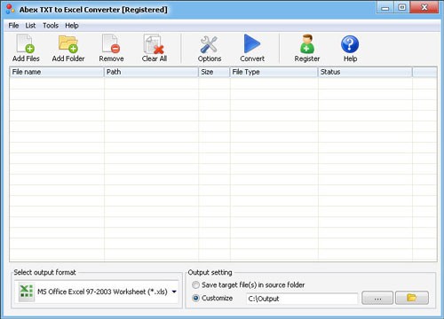Sort by Size column header

214,72
